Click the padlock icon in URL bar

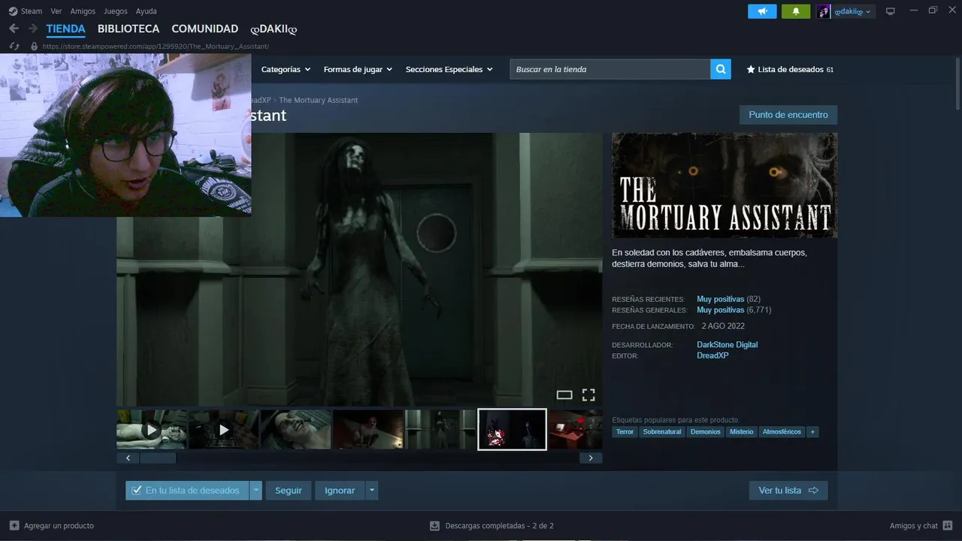(x=34, y=47)
